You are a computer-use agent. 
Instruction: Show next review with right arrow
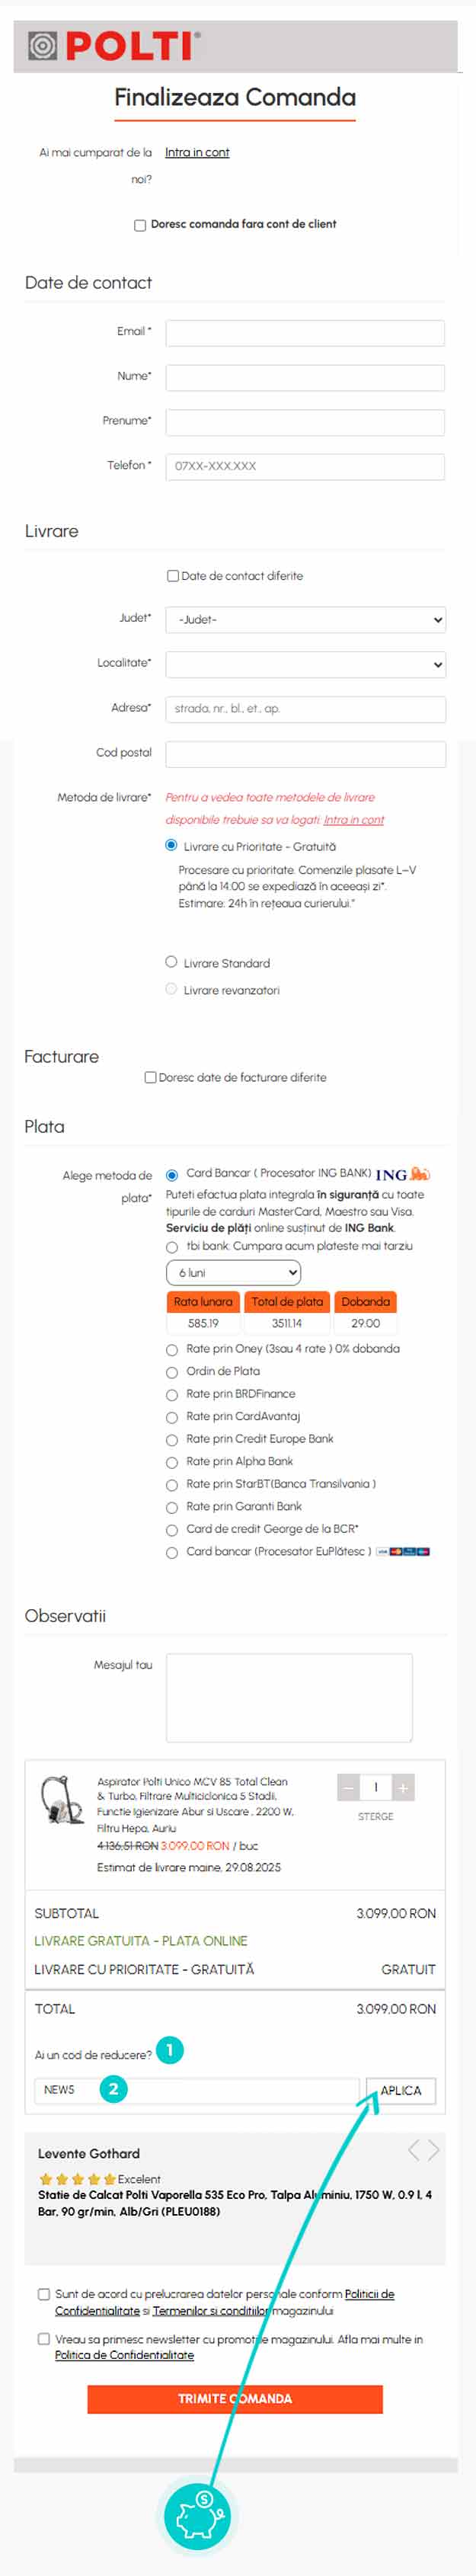(433, 2149)
